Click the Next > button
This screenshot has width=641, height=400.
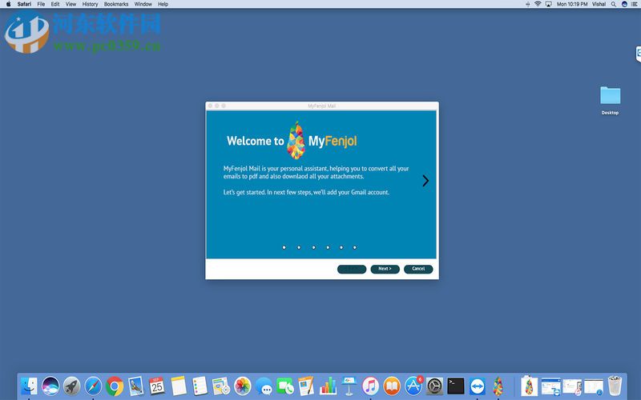[385, 269]
